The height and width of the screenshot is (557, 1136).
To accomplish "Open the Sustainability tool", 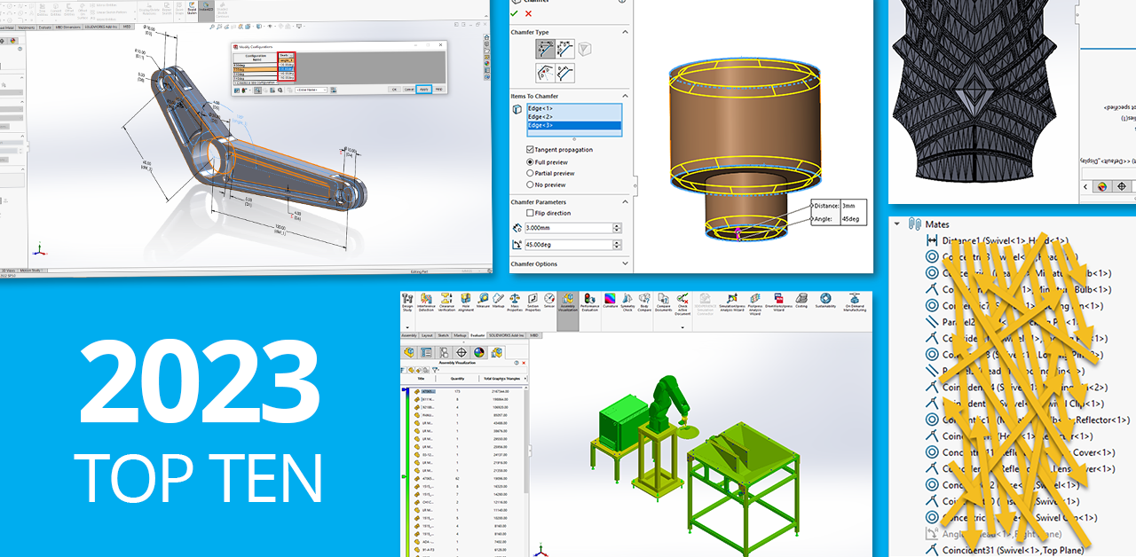I will [824, 301].
